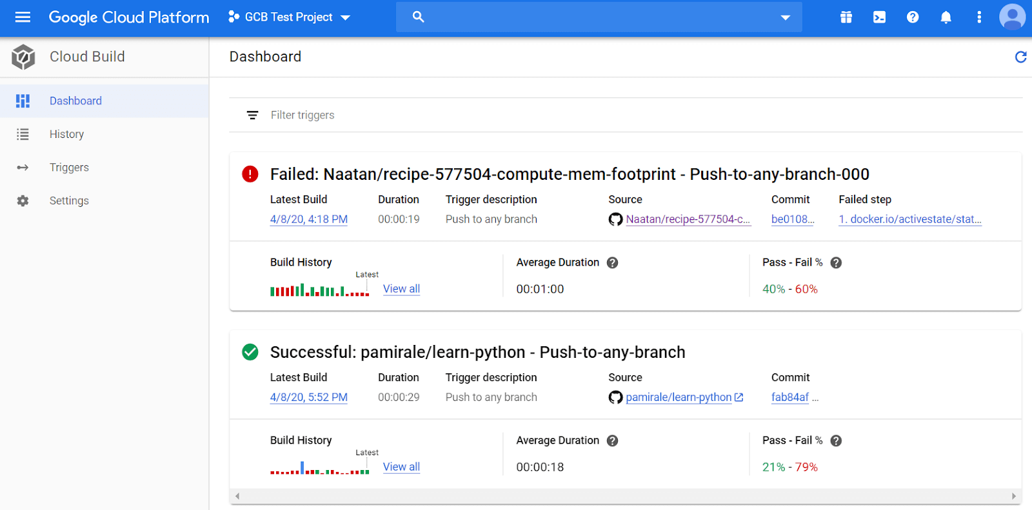1032x510 pixels.
Task: Open the help question mark icon
Action: 913,17
